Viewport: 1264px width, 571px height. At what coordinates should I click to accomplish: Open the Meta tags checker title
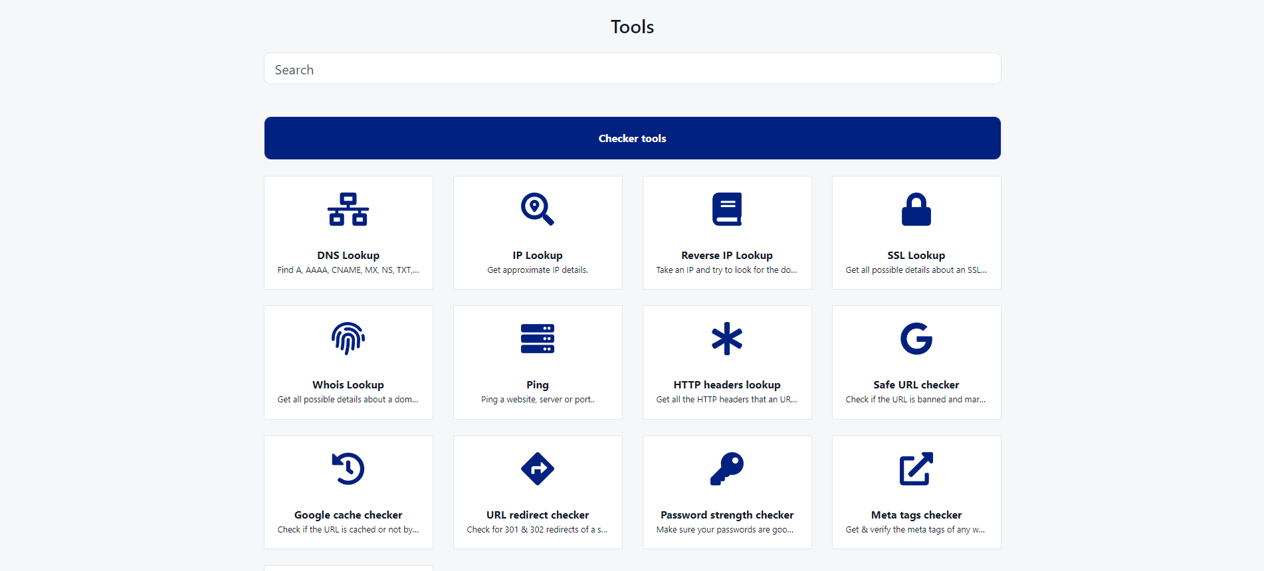pos(916,515)
